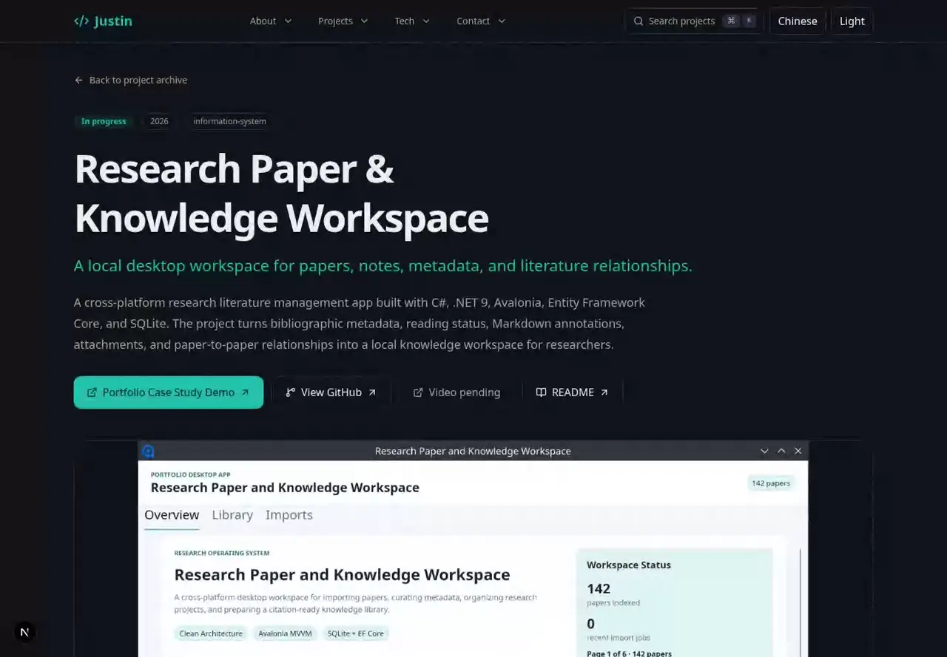This screenshot has width=947, height=657.
Task: Switch language to Chinese
Action: pyautogui.click(x=798, y=21)
